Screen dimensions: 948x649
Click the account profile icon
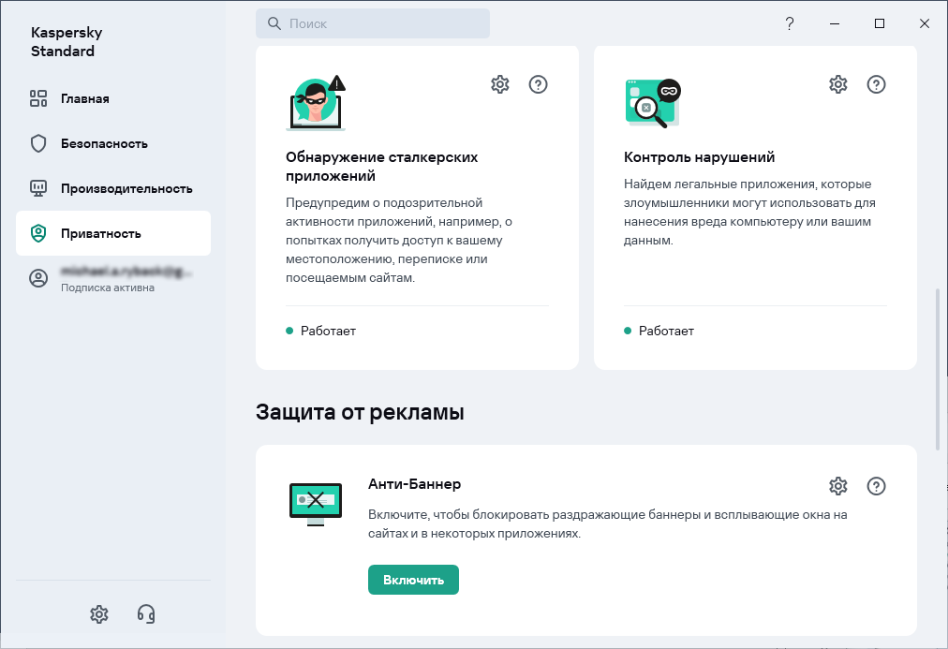tap(38, 278)
